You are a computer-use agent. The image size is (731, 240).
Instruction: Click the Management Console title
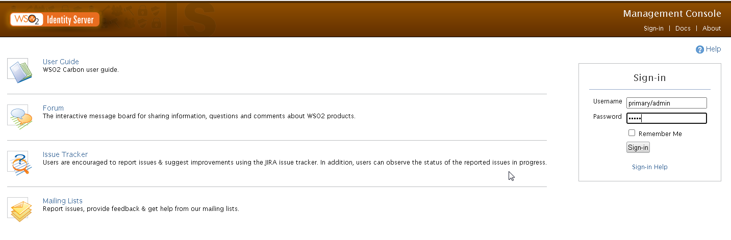672,14
